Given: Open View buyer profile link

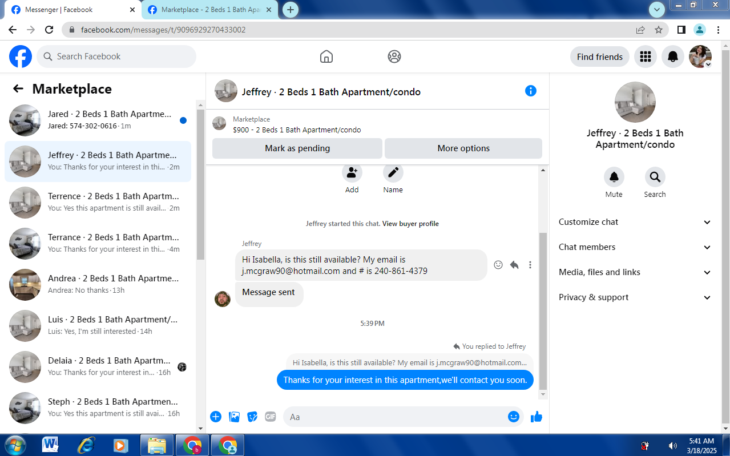Looking at the screenshot, I should [x=410, y=224].
